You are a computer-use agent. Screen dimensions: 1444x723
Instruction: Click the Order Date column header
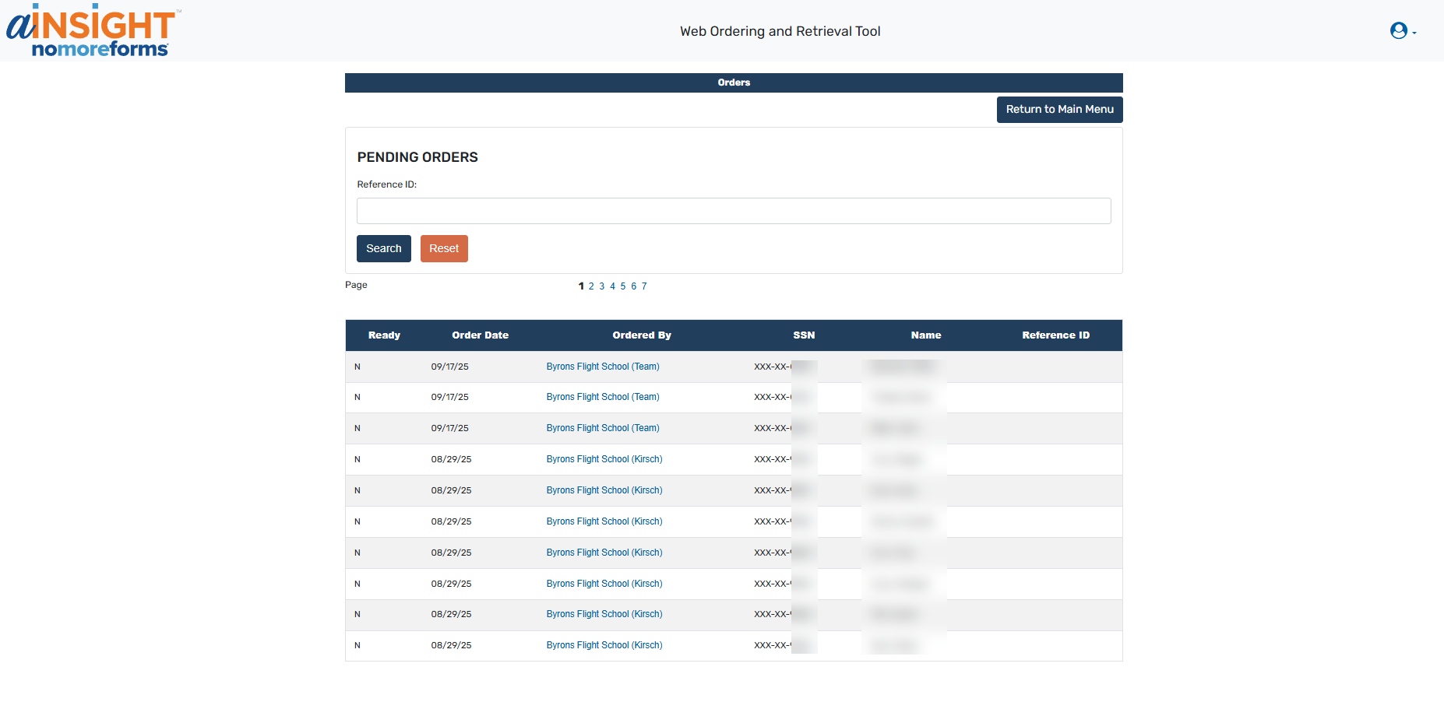[480, 335]
